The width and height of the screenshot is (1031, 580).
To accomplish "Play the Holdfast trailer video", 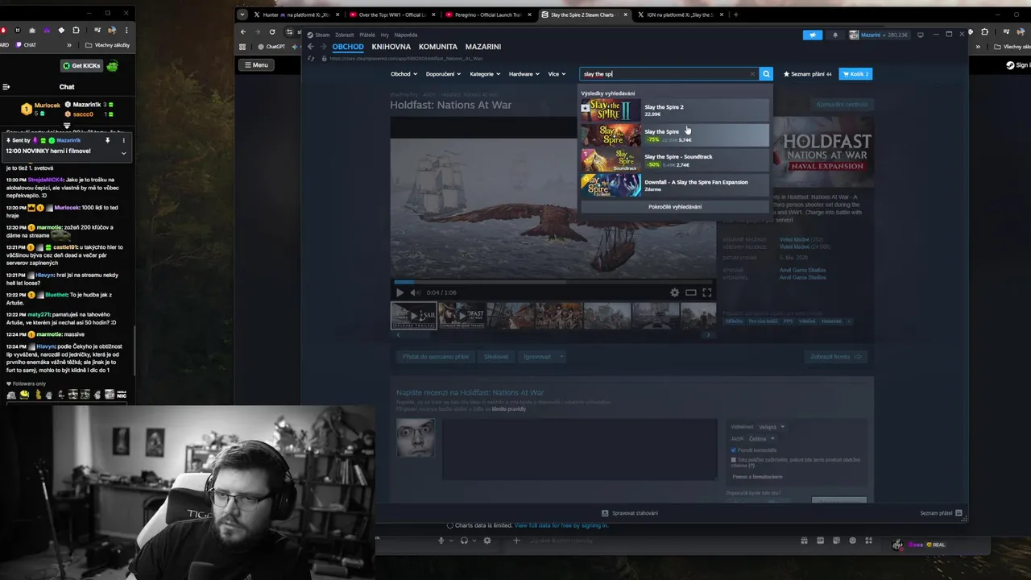I will 400,292.
